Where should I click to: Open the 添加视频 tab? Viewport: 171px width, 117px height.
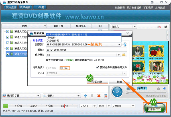(x=11, y=7)
